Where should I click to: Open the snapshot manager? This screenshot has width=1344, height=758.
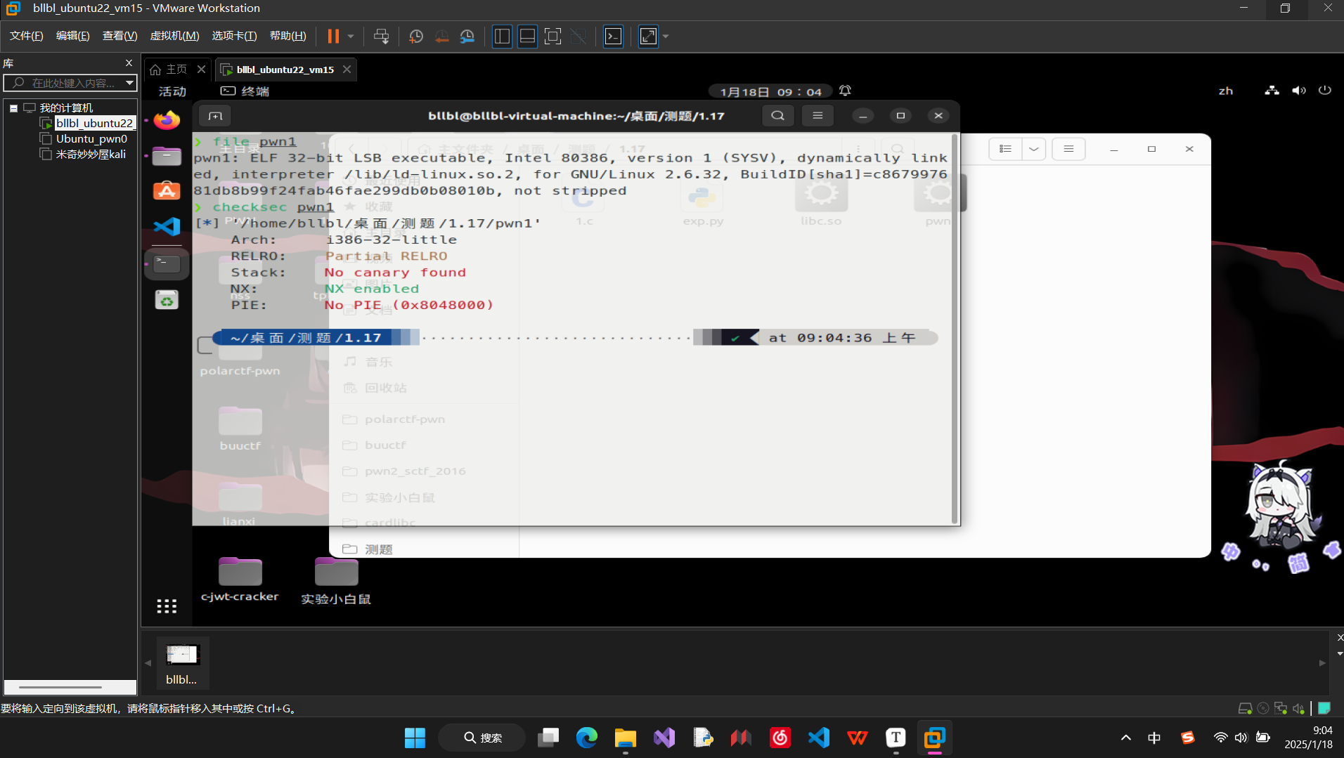pyautogui.click(x=467, y=36)
